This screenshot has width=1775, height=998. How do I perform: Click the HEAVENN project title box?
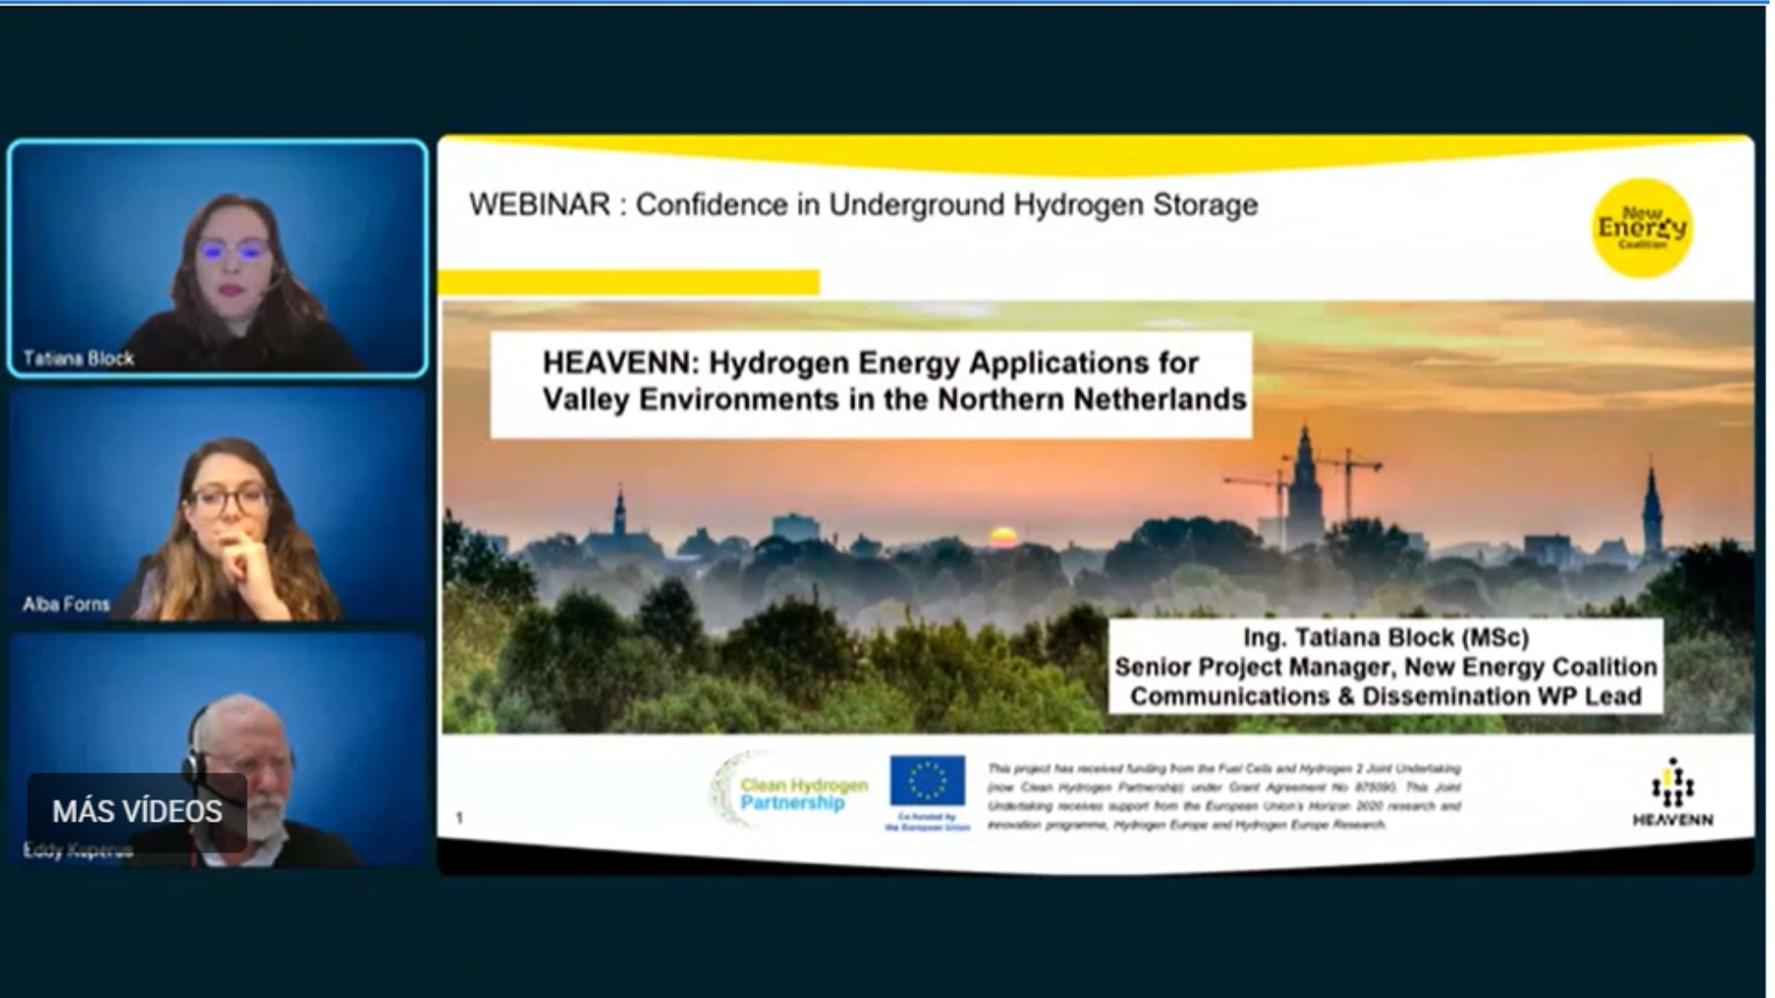(x=871, y=383)
